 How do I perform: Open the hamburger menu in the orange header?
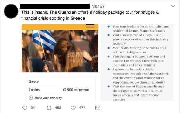(90, 26)
